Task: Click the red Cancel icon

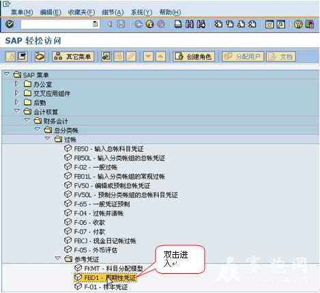Action: pos(161,24)
